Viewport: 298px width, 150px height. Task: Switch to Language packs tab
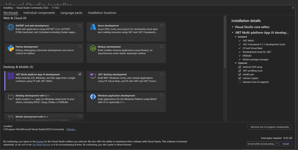click(x=72, y=13)
